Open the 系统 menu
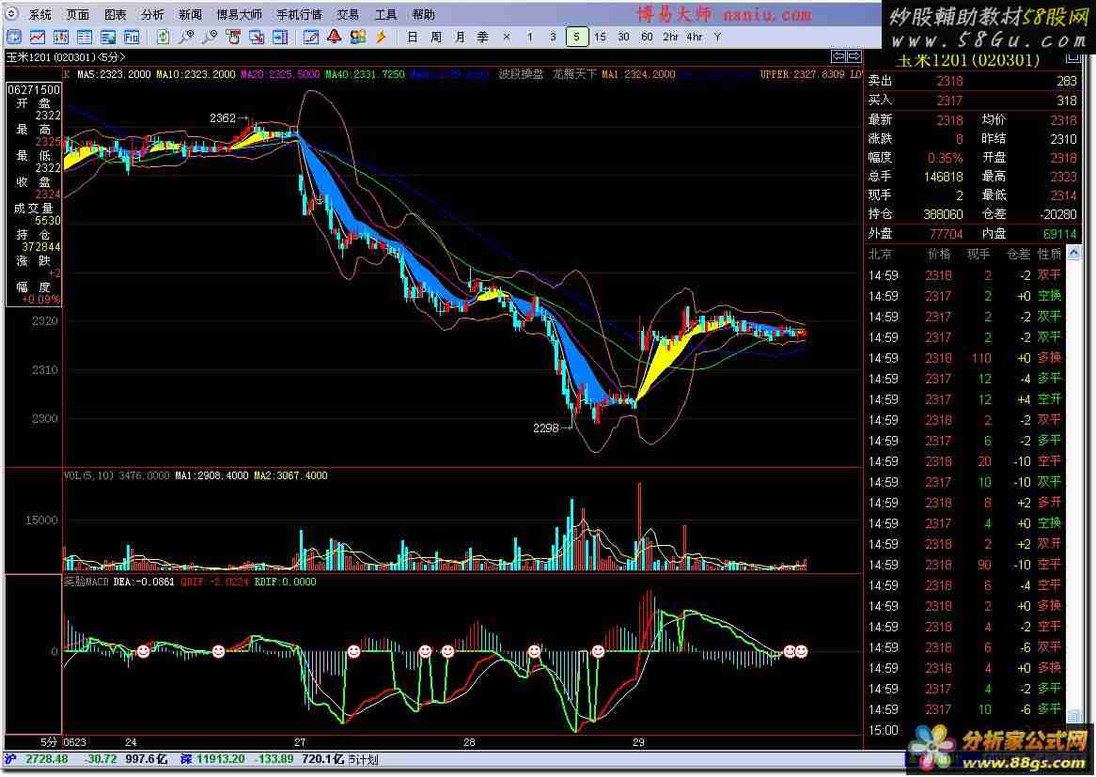This screenshot has height=777, width=1096. 40,15
